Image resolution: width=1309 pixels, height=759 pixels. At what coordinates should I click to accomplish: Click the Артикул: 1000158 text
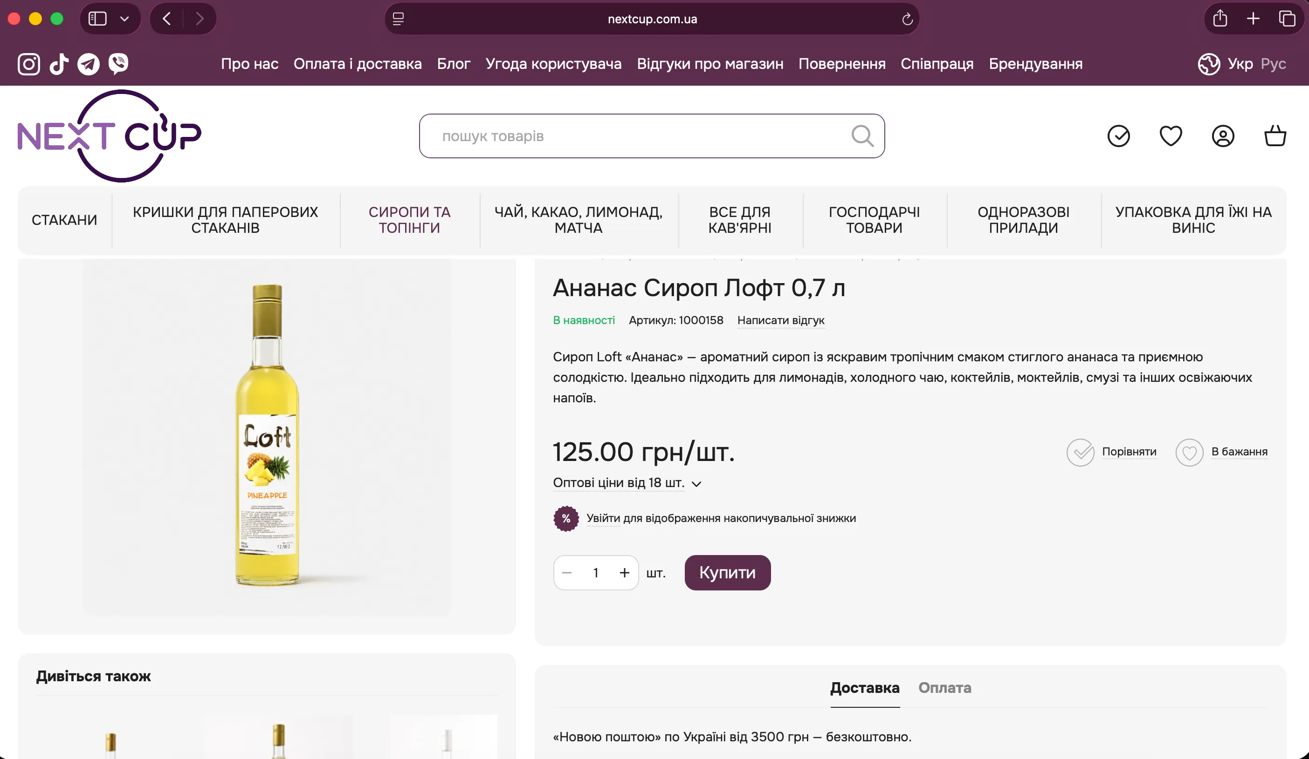click(676, 320)
